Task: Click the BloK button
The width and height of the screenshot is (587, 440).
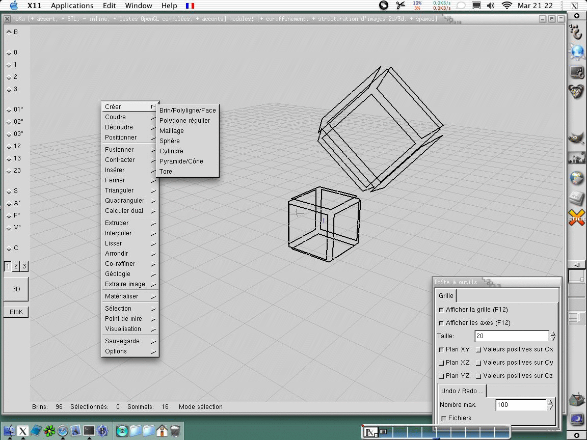Action: point(16,312)
